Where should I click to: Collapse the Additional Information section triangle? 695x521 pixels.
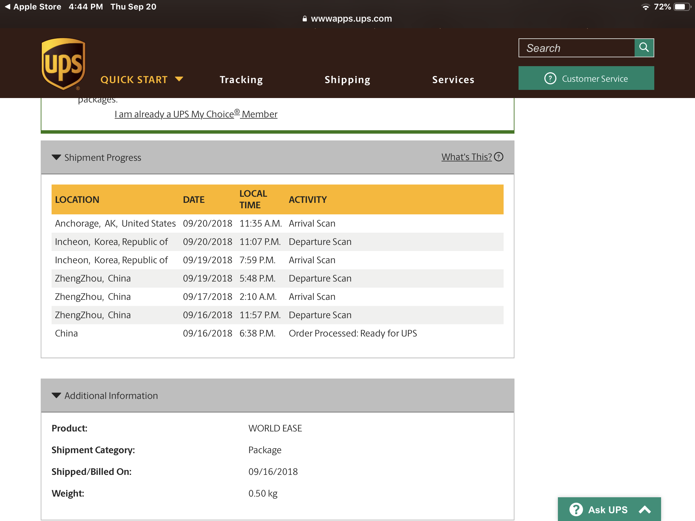coord(56,395)
